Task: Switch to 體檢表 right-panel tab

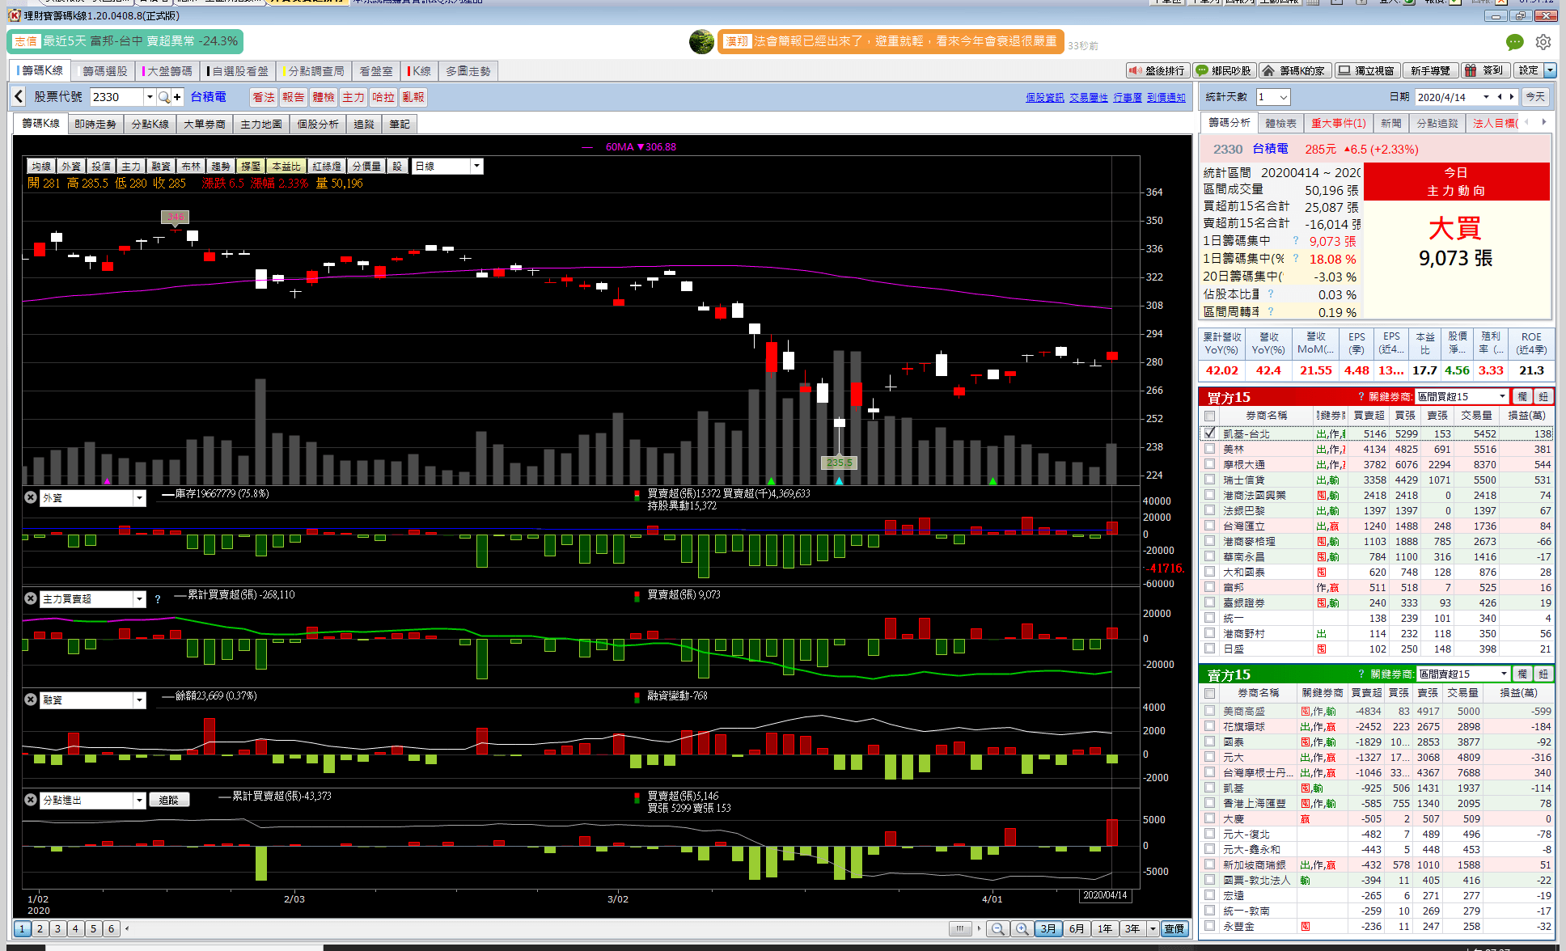Action: (1280, 123)
